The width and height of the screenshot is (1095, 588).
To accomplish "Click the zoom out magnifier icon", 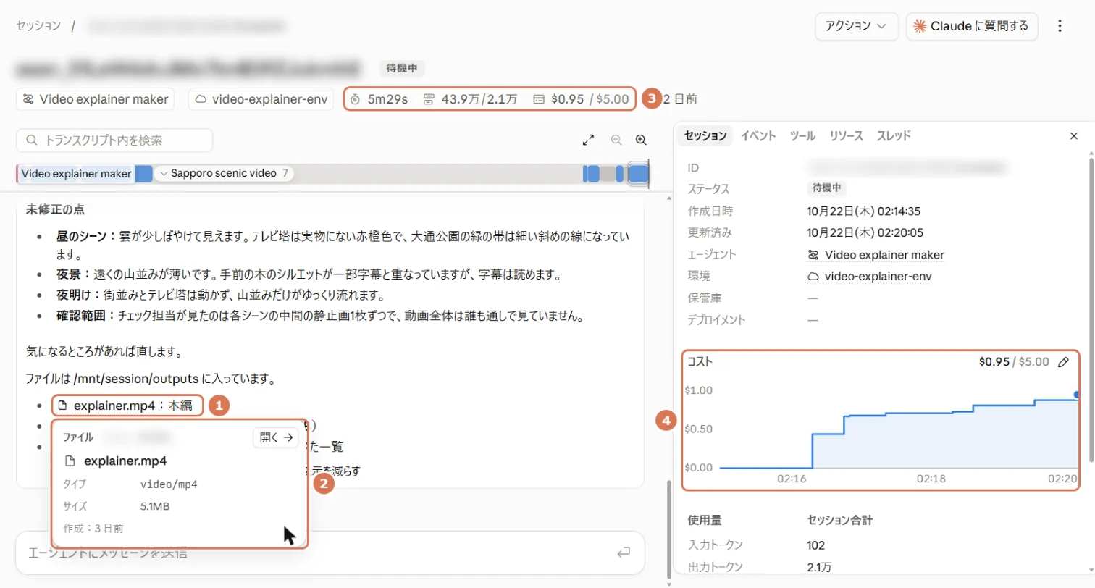I will [x=616, y=140].
